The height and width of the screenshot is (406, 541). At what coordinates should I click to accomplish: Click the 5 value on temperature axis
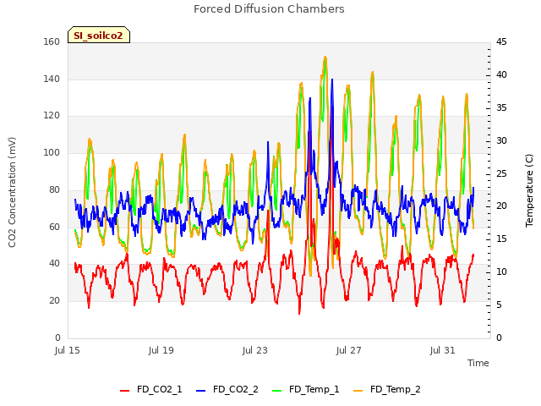tap(499, 304)
